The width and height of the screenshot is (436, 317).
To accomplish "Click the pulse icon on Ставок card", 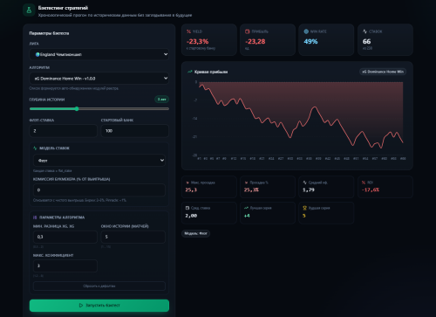I will pos(364,31).
